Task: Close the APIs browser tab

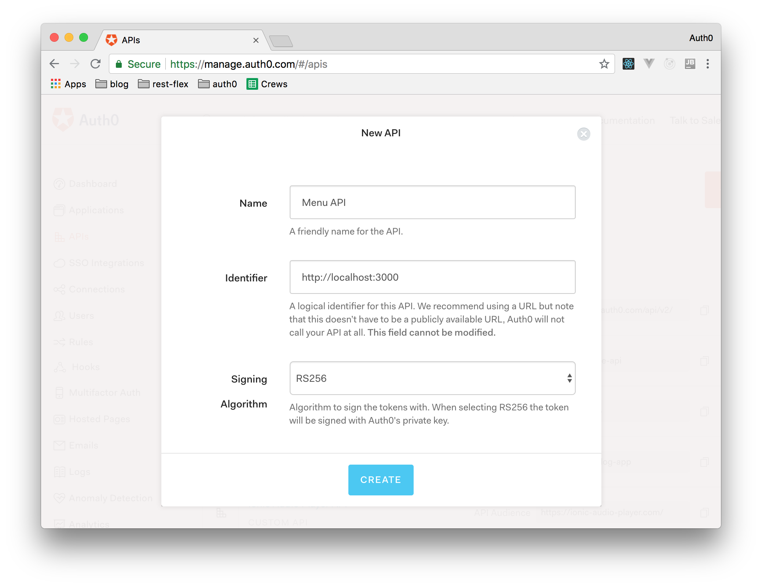Action: [256, 40]
